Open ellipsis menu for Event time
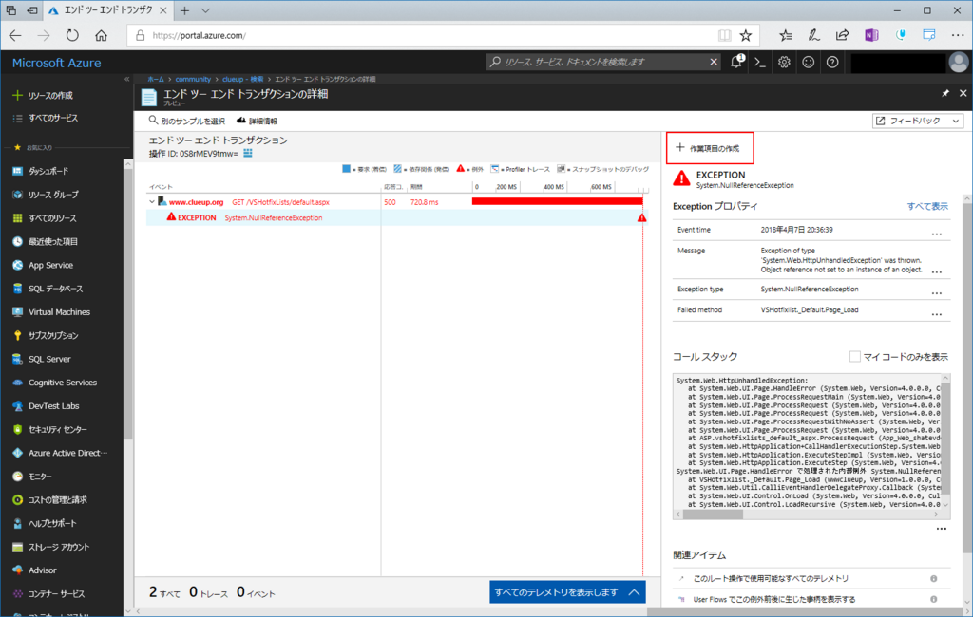 936,234
